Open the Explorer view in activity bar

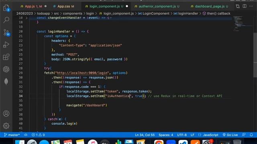pyautogui.click(x=6, y=8)
